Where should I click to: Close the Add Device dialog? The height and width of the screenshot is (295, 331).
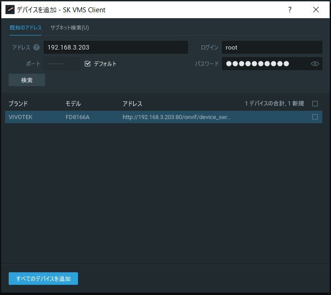click(316, 10)
